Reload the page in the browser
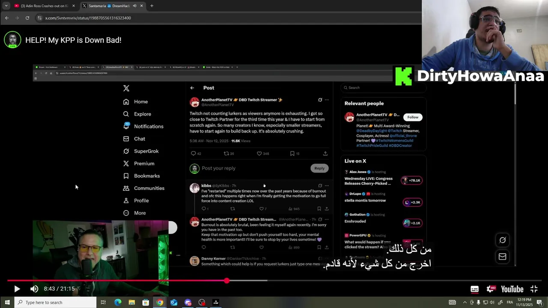Viewport: 548px width, 308px height. coord(27,18)
